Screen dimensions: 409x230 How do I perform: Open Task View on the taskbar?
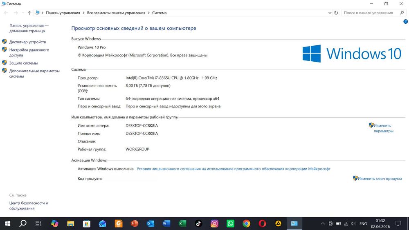click(x=38, y=223)
